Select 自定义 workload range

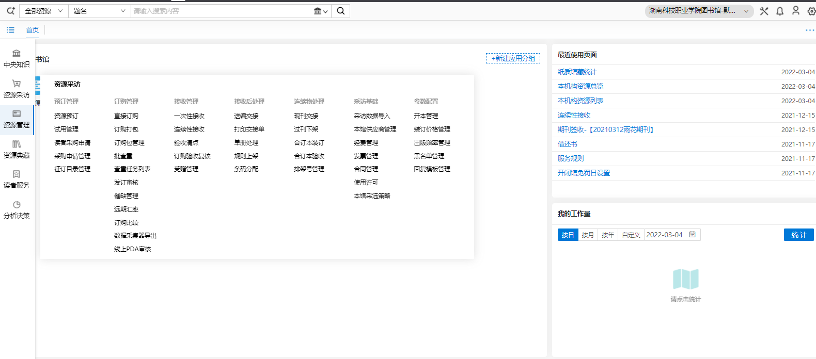[631, 235]
